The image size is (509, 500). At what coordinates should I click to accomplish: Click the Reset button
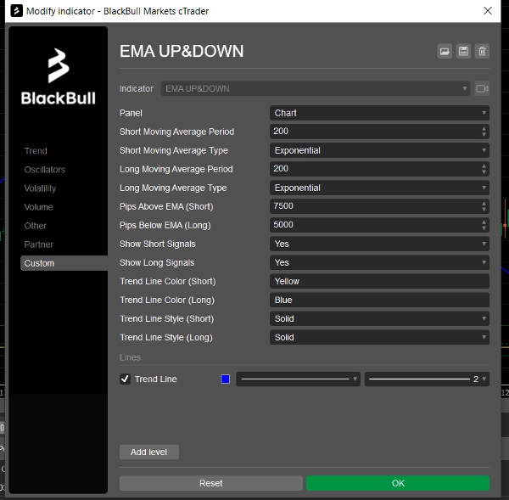(x=210, y=483)
